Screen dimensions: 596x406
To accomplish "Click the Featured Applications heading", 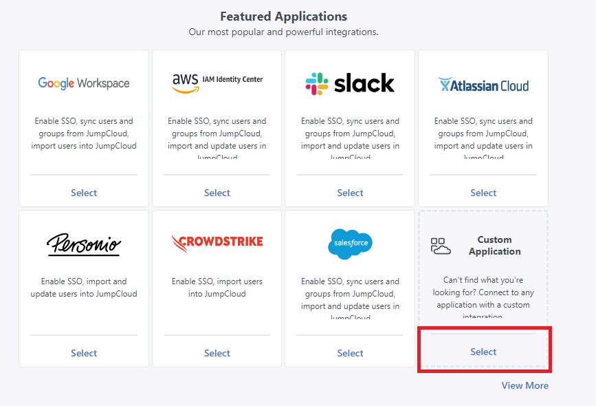I will point(283,17).
